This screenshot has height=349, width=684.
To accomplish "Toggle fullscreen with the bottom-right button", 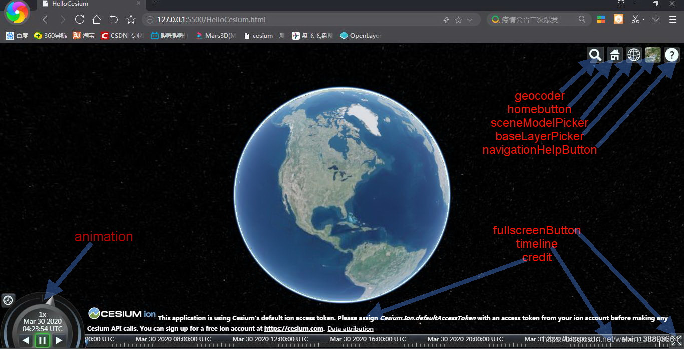I will pos(676,341).
